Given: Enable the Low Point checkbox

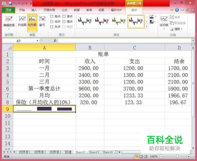Looking at the screenshot, I should (52, 21).
